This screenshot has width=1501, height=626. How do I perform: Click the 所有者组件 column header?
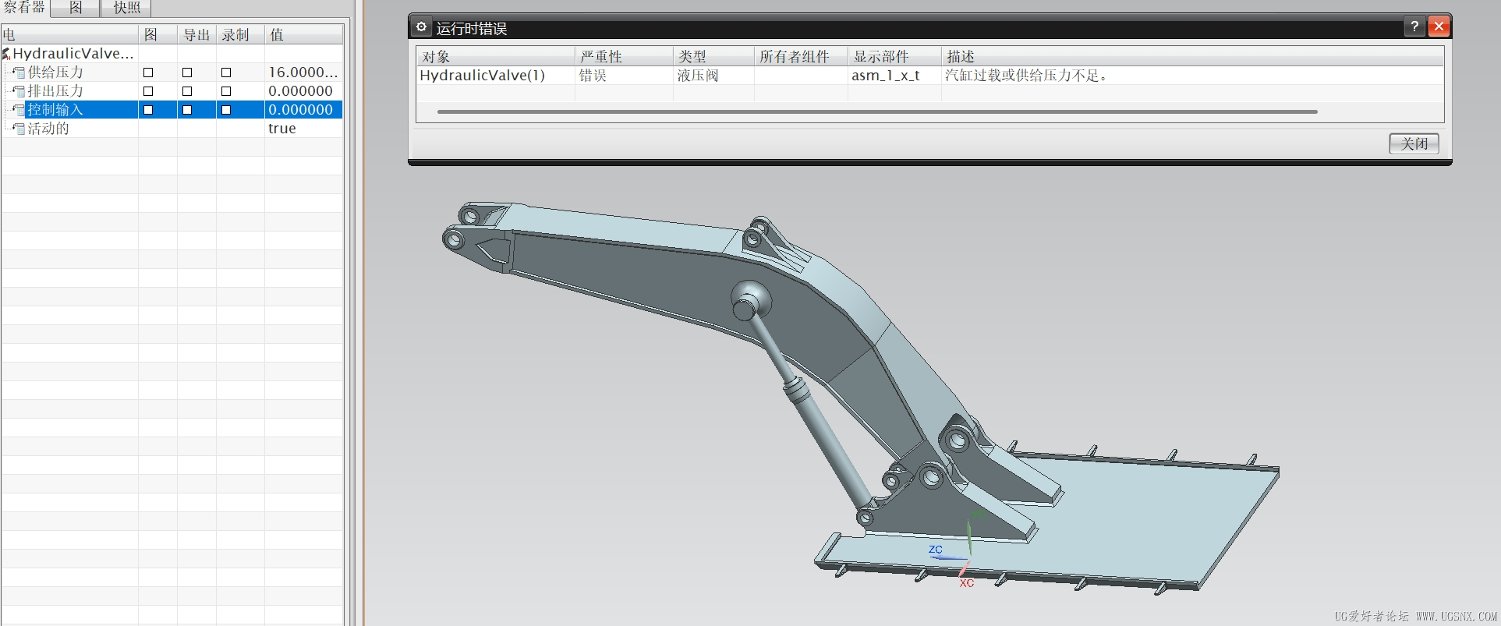[802, 56]
